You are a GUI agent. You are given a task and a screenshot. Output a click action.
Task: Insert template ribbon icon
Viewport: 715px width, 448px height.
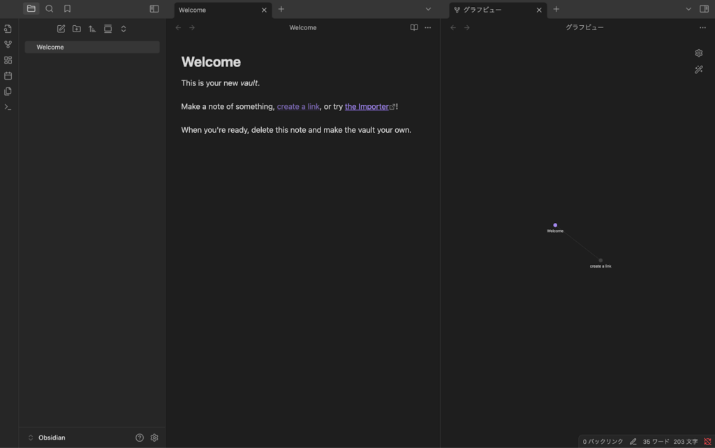[x=8, y=92]
